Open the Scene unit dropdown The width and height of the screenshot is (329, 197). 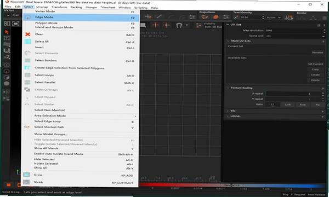point(296,36)
